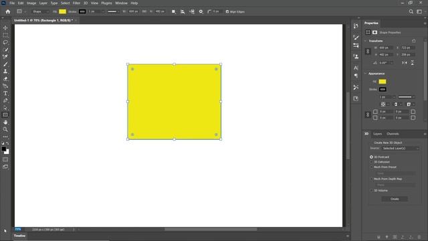Click the Create button in 3D panel
The height and width of the screenshot is (241, 428).
[395, 199]
